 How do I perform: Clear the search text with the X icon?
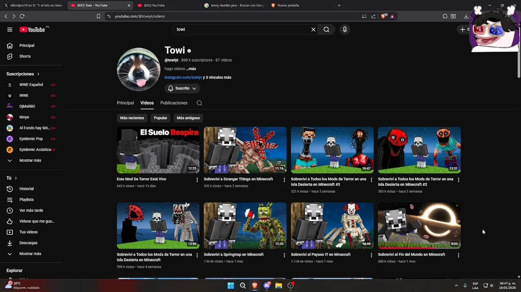(x=313, y=30)
